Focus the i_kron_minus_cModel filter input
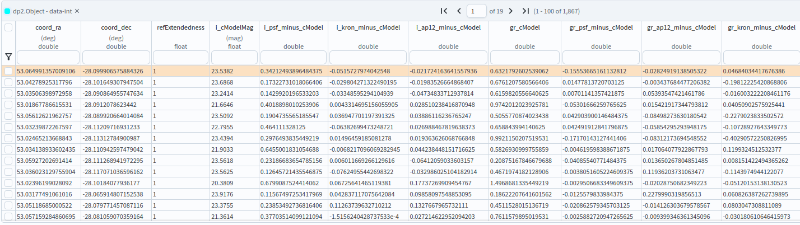 pyautogui.click(x=368, y=57)
